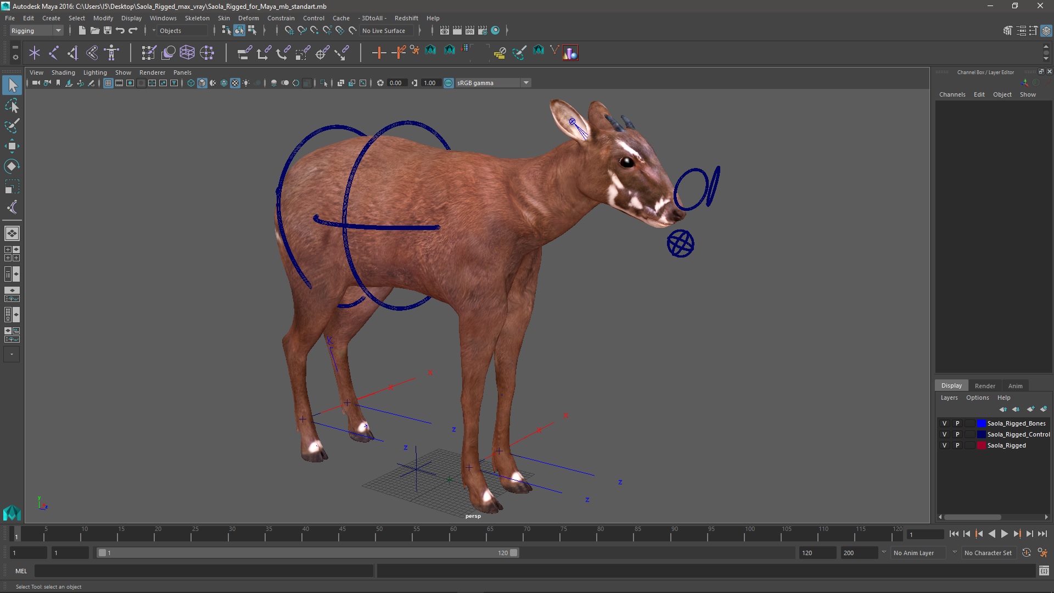1054x593 pixels.
Task: Click the Create Lattice shelf icon
Action: 187,53
